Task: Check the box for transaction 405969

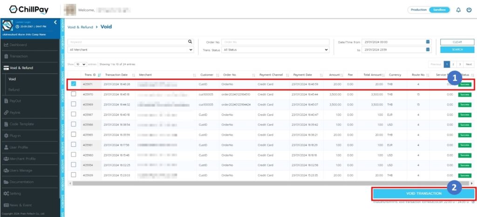Action: (73, 104)
